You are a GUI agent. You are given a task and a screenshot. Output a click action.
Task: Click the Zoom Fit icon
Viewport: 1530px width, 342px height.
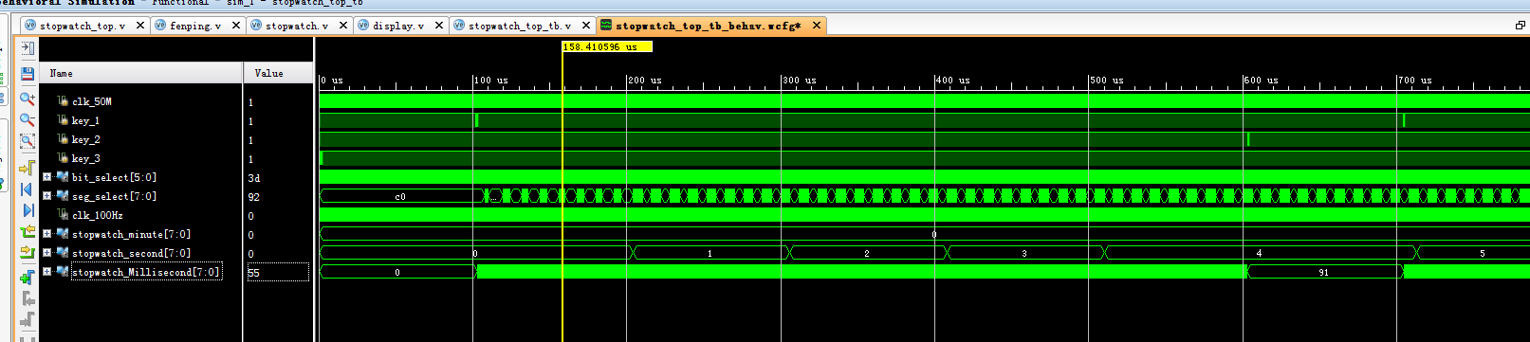click(28, 140)
